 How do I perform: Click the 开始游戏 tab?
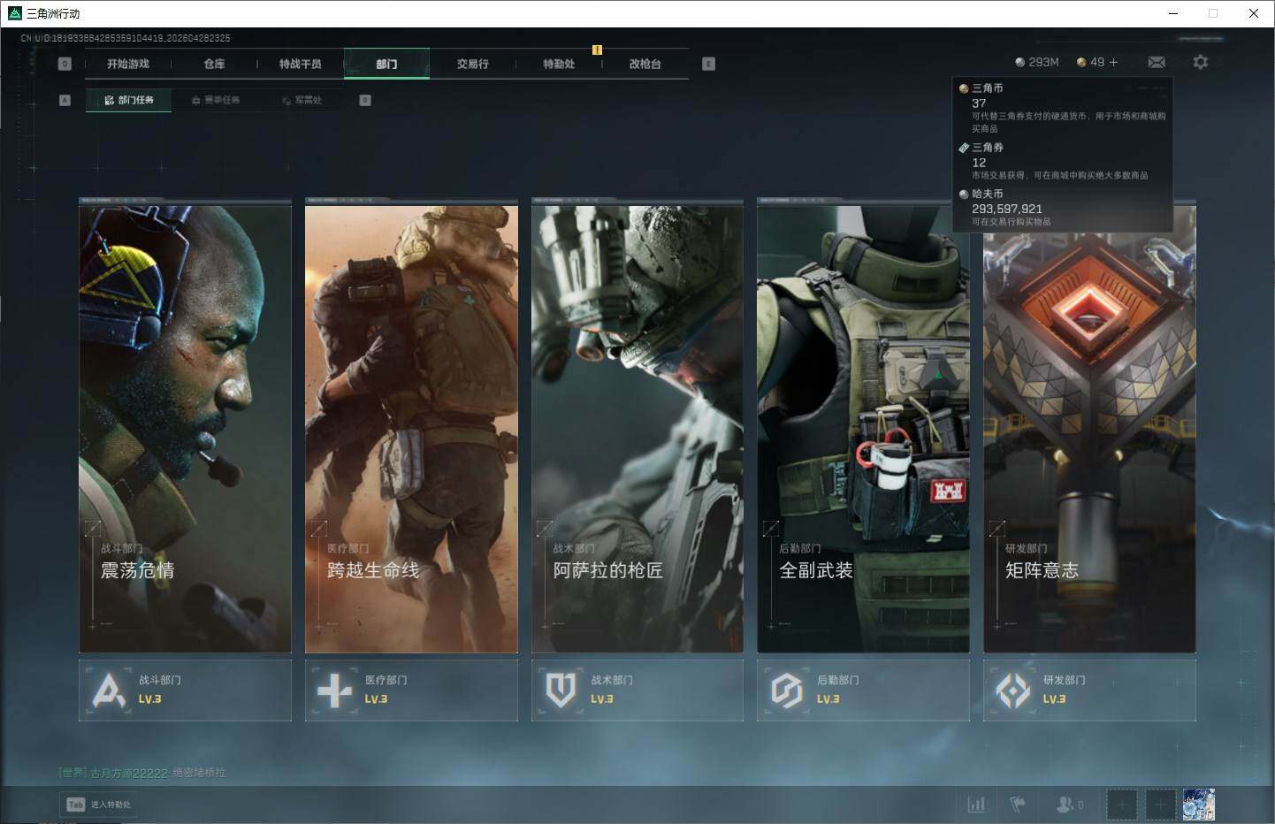[x=128, y=64]
